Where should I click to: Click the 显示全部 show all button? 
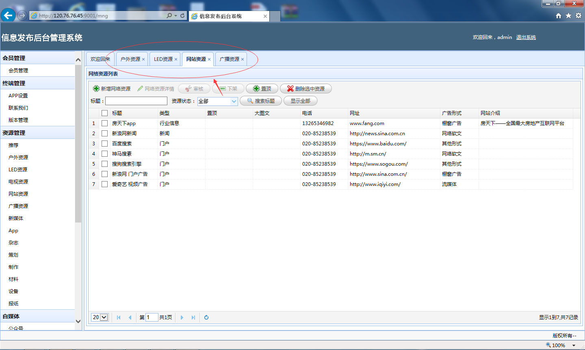(x=300, y=101)
